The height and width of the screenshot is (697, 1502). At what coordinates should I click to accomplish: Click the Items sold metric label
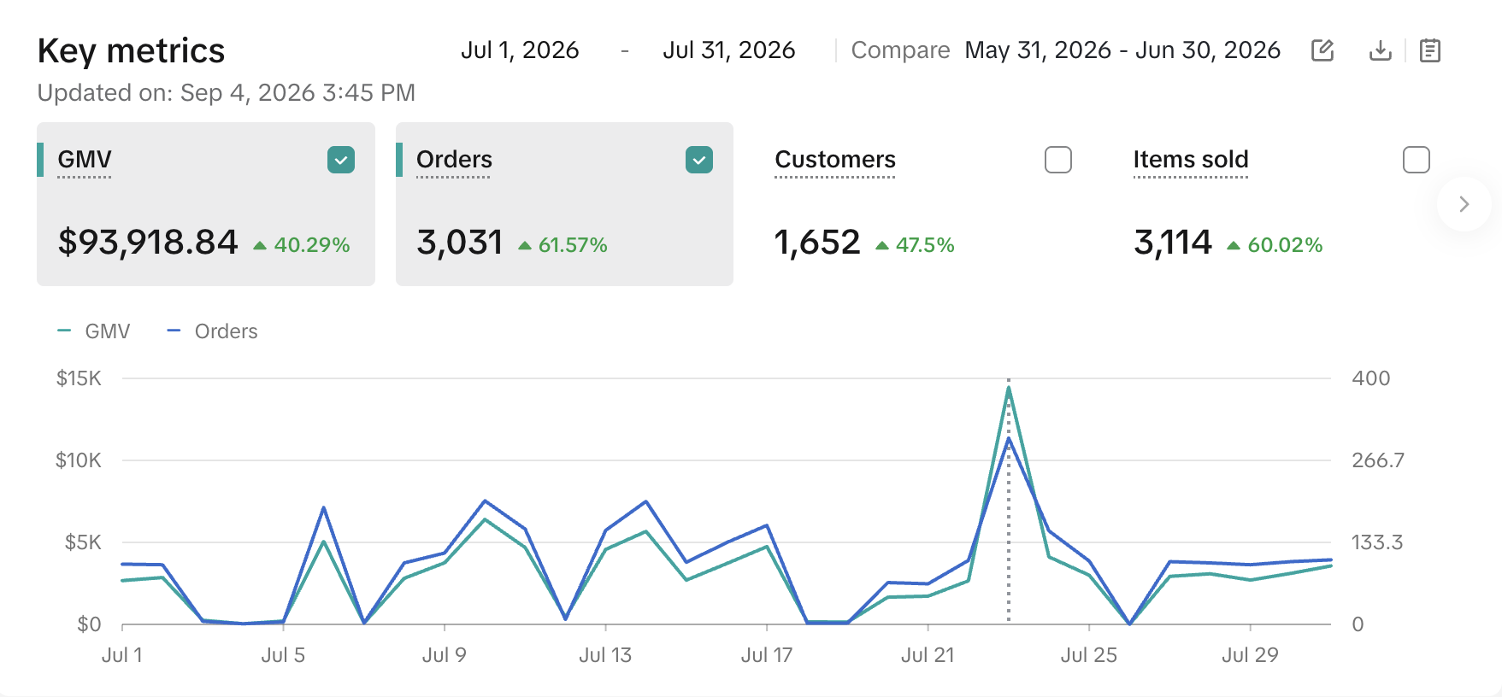1191,160
